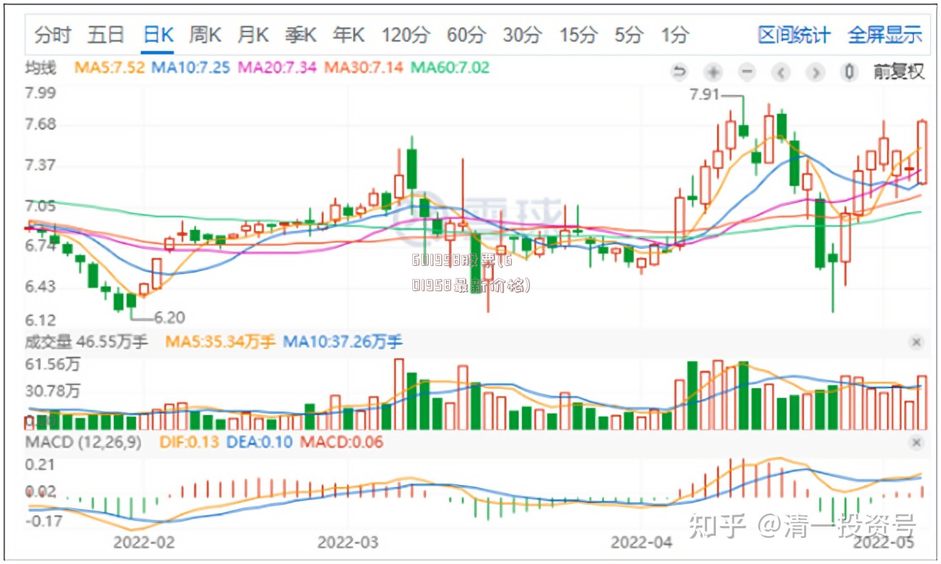Select the 年K tab
The width and height of the screenshot is (941, 564).
click(x=349, y=35)
